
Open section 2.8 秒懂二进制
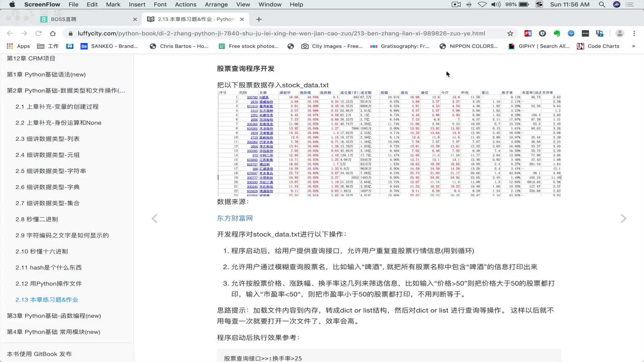[37, 219]
